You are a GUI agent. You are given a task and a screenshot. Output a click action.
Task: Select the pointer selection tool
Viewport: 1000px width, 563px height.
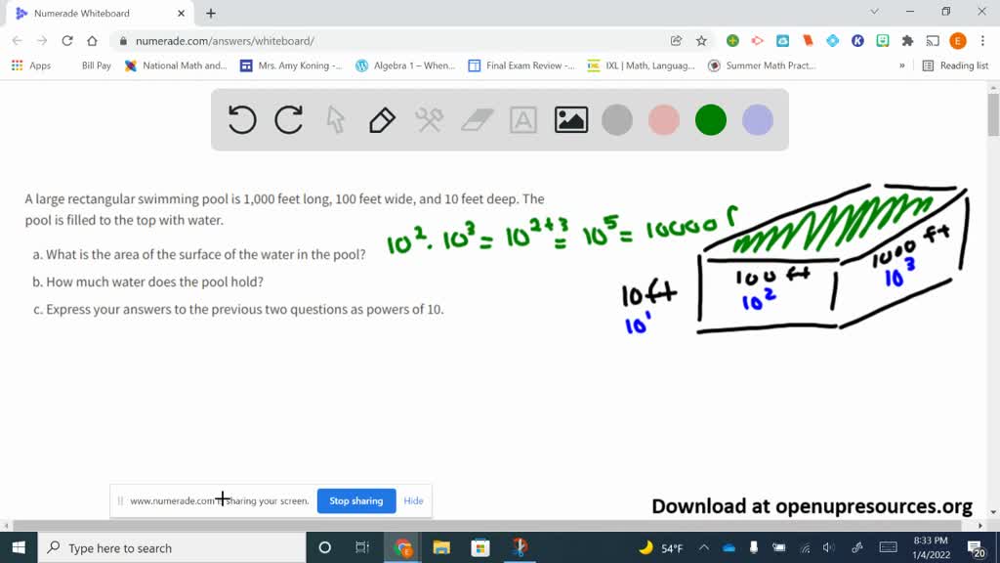[x=336, y=120]
